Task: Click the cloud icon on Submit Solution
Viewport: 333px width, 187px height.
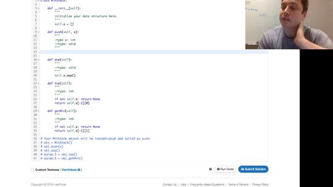Action: click(x=242, y=169)
